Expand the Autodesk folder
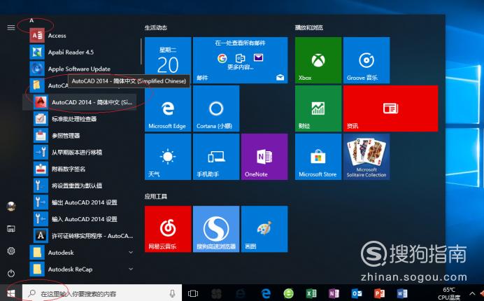This screenshot has height=301, width=484. [82, 253]
